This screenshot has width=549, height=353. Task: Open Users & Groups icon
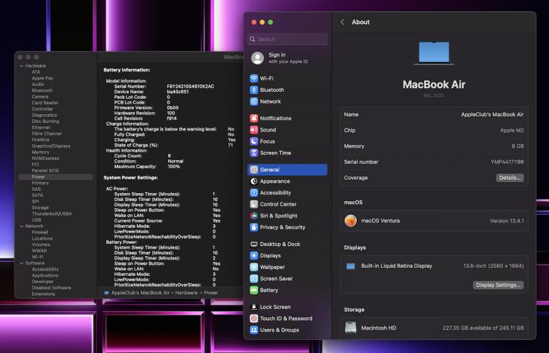tap(254, 330)
